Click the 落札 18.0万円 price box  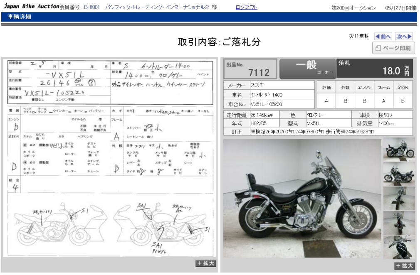coord(375,69)
